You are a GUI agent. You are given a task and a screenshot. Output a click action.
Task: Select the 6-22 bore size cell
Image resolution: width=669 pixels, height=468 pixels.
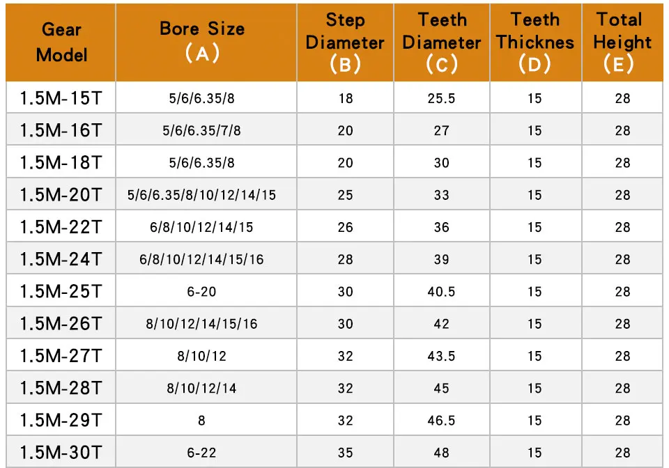click(x=202, y=452)
